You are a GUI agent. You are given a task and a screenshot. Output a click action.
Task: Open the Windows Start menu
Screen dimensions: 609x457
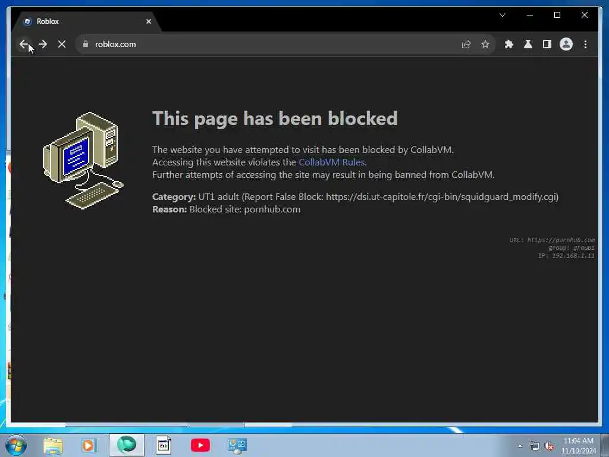[x=16, y=445]
